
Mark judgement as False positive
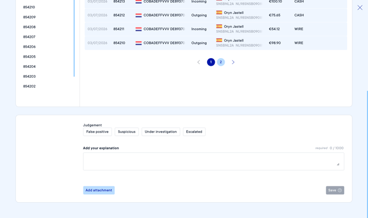(97, 131)
